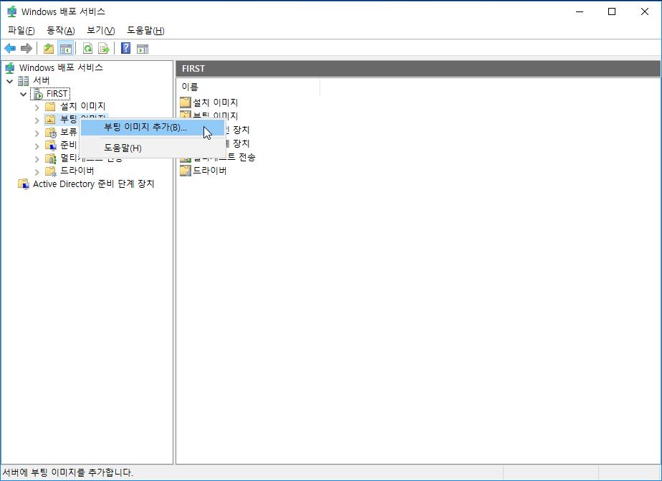The height and width of the screenshot is (481, 662).
Task: Toggle the Show/Hide Console Tree icon
Action: click(65, 49)
